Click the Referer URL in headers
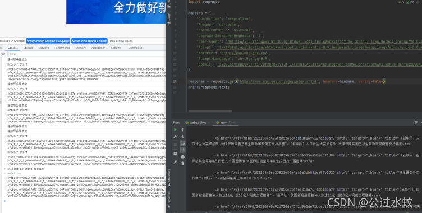Image resolution: width=422 pixels, height=213 pixels. (x=244, y=53)
